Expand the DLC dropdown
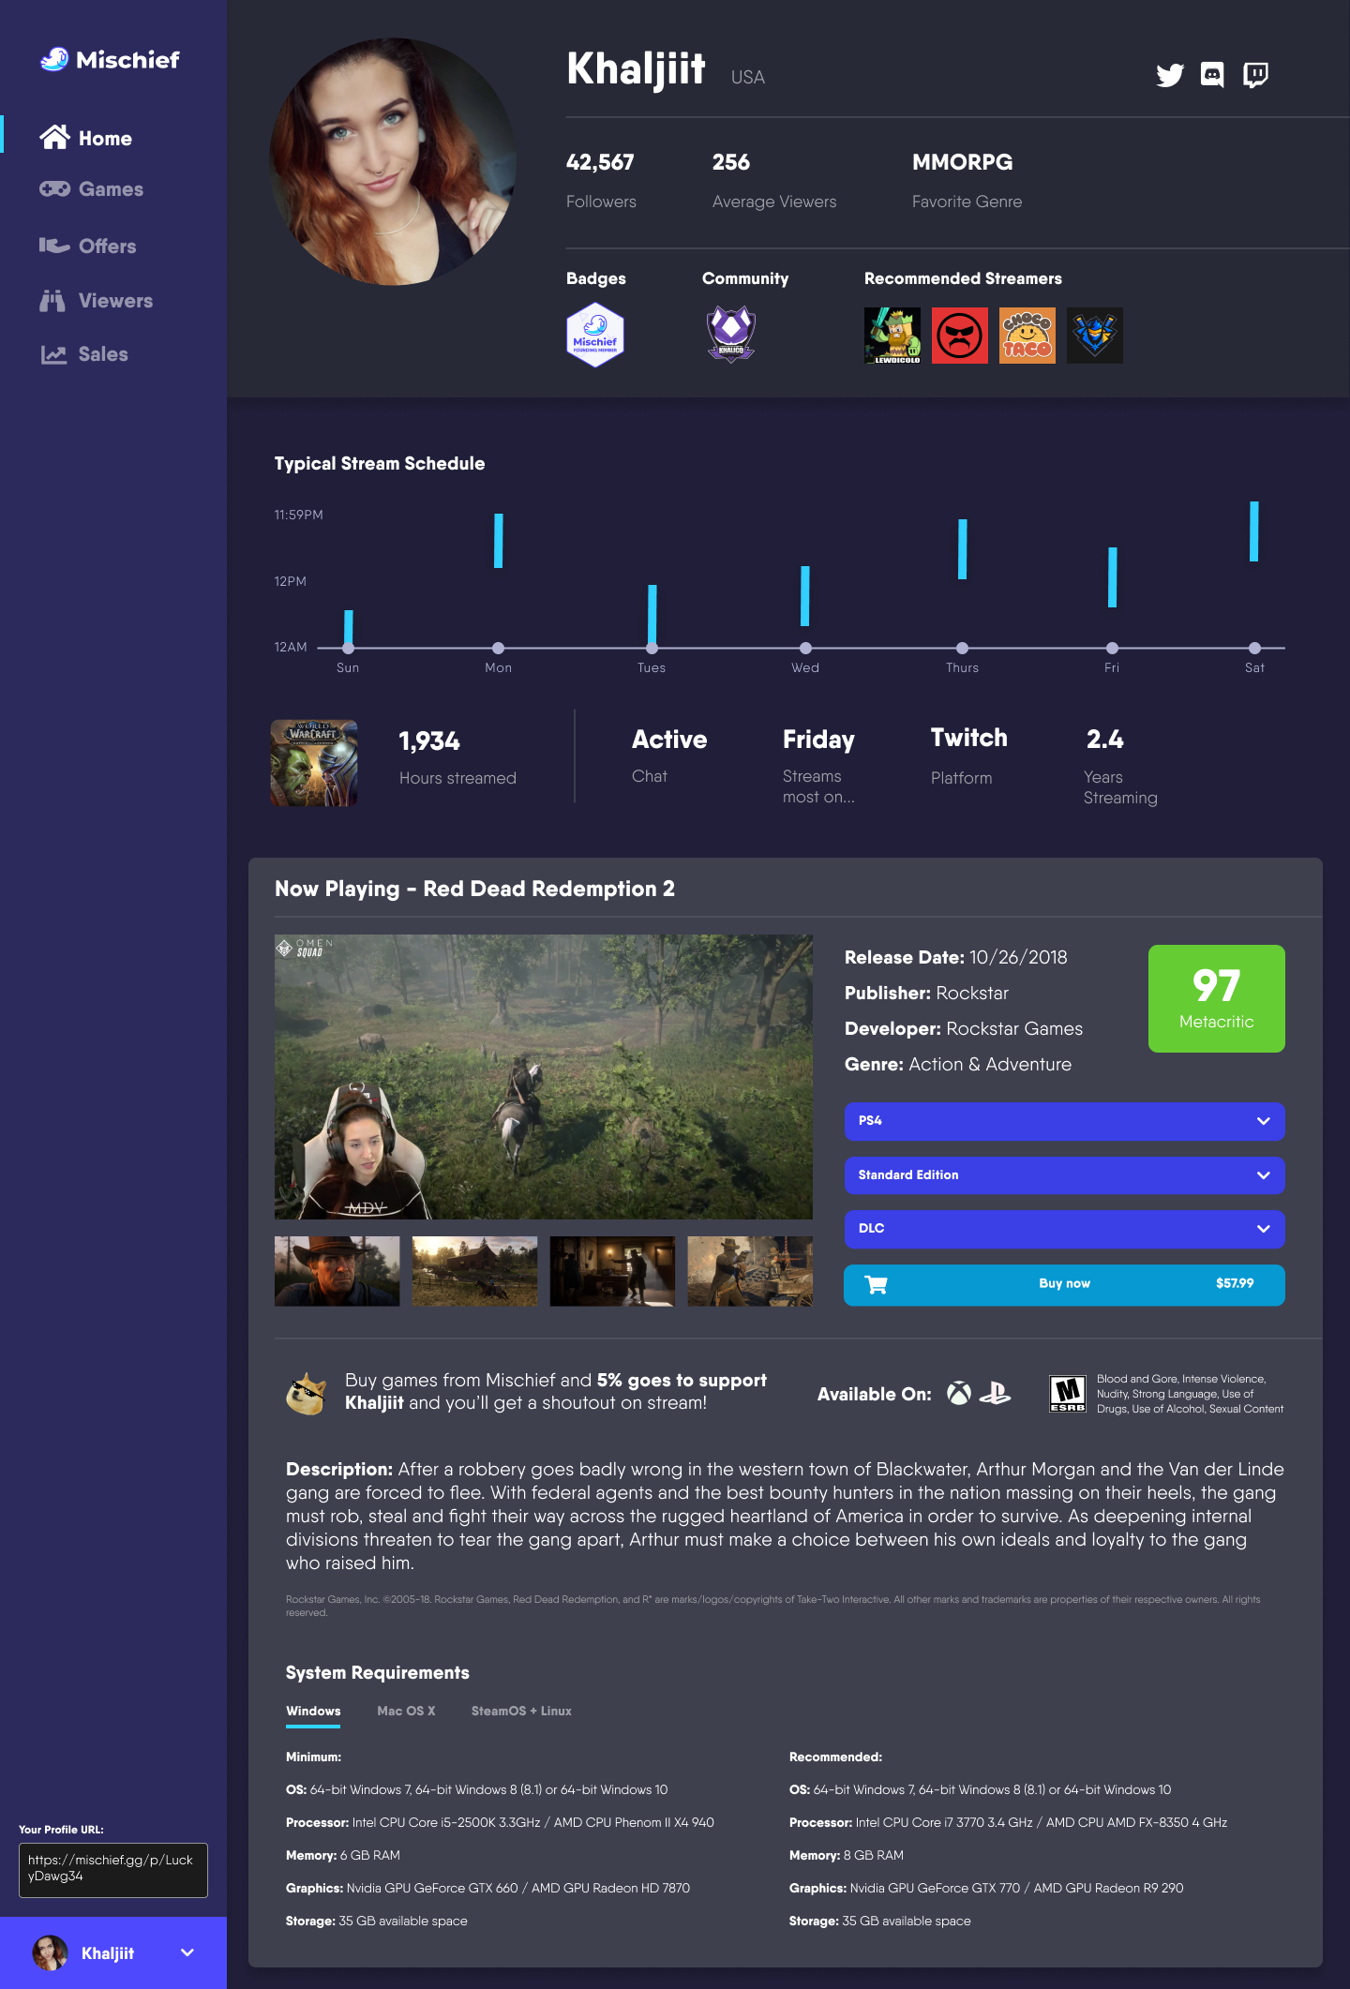 pos(1064,1229)
